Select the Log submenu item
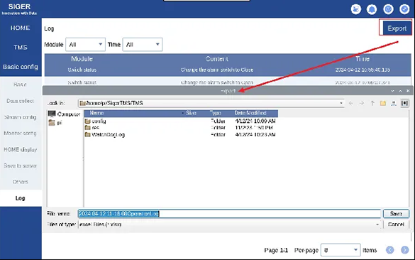The height and width of the screenshot is (260, 415). 21,198
